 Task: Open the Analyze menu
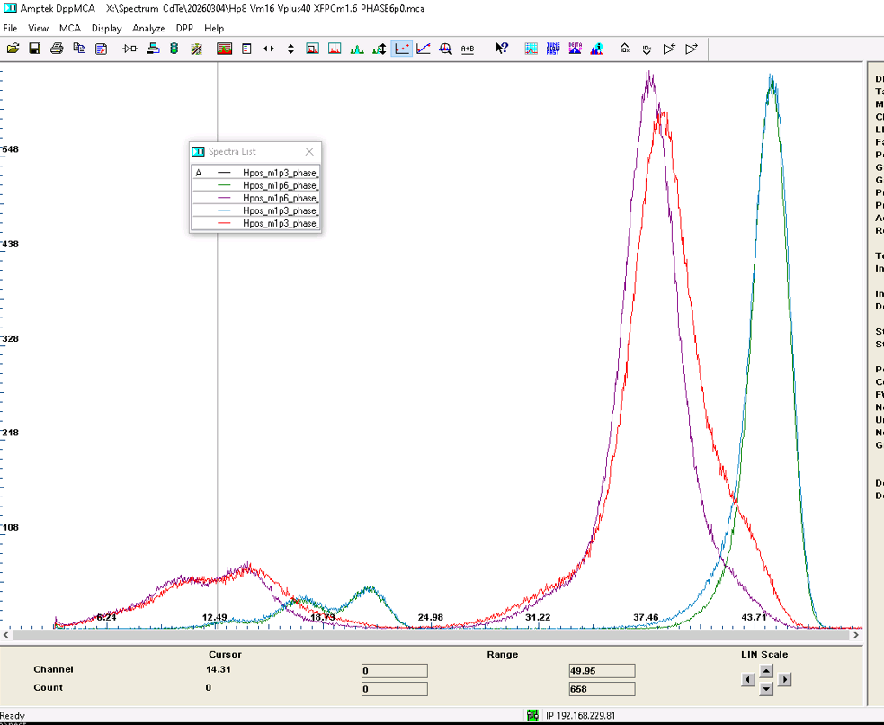[148, 28]
